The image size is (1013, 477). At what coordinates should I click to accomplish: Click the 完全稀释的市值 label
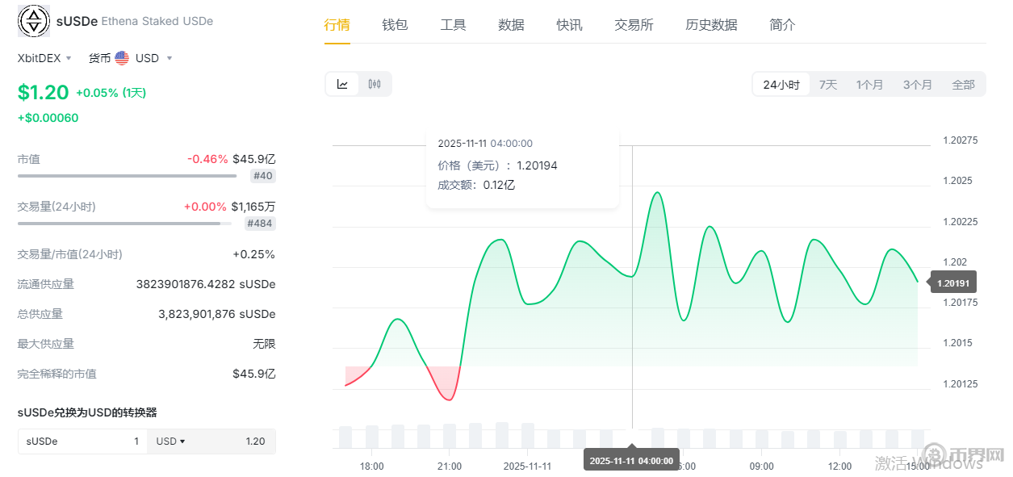[57, 374]
